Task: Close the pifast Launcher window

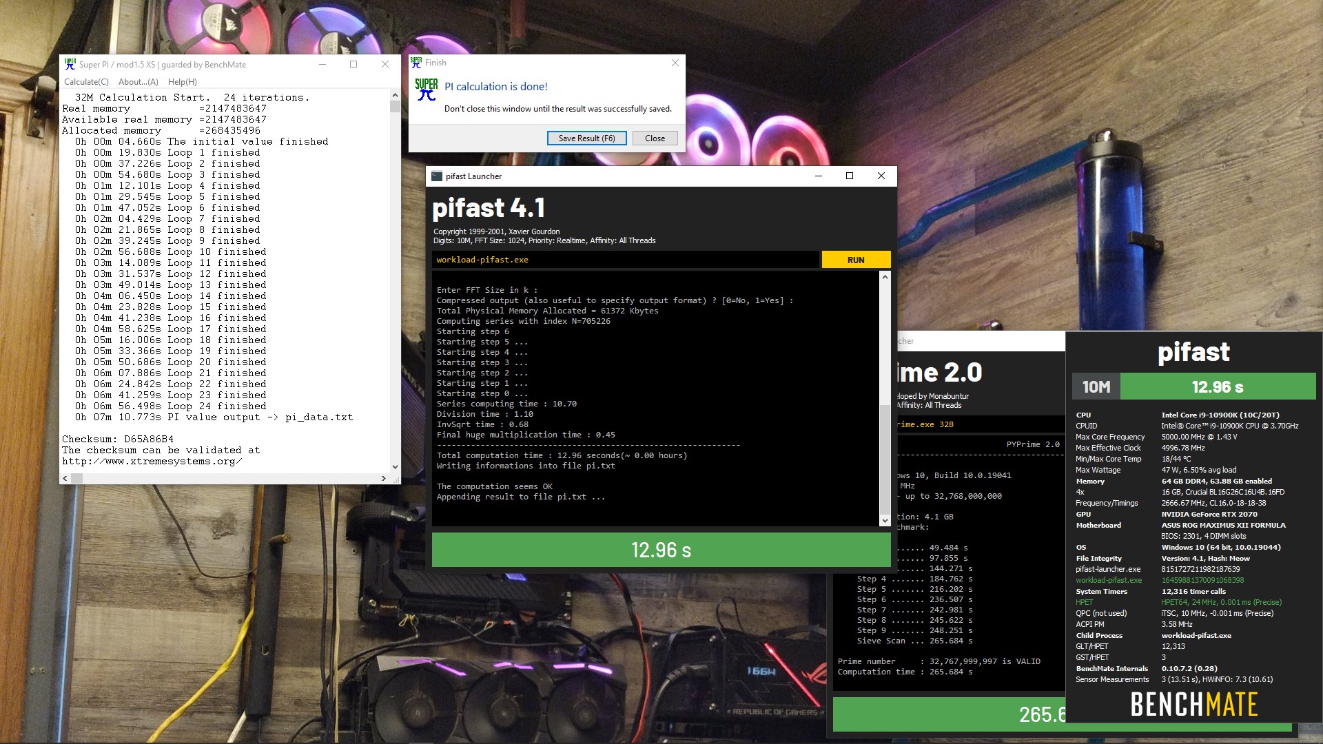Action: coord(881,176)
